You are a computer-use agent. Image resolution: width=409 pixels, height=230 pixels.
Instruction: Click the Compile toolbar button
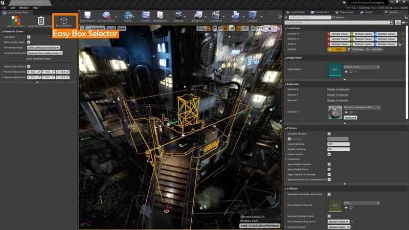point(252,17)
